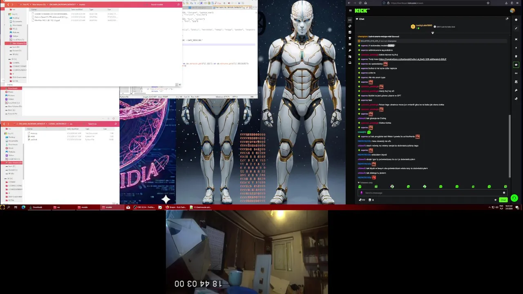Sort by Size column in models window
The height and width of the screenshot is (294, 523).
[x=112, y=9]
